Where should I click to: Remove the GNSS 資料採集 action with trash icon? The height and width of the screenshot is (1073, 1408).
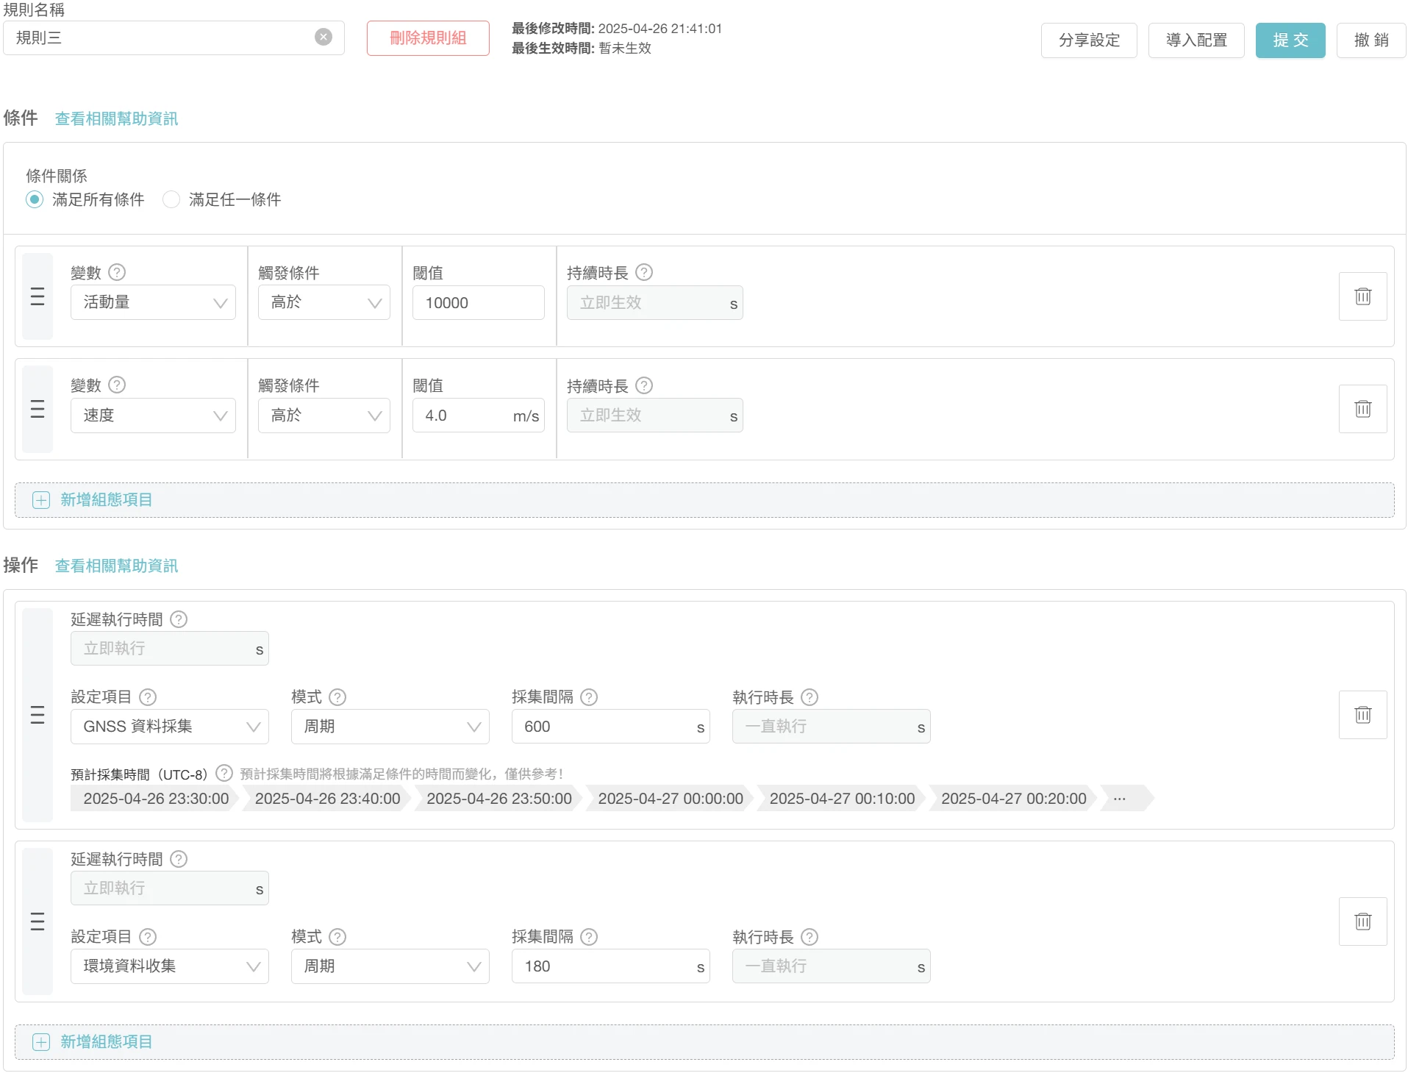(1362, 715)
